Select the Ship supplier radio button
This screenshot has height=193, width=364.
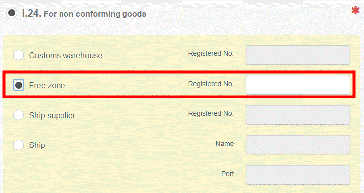click(18, 115)
